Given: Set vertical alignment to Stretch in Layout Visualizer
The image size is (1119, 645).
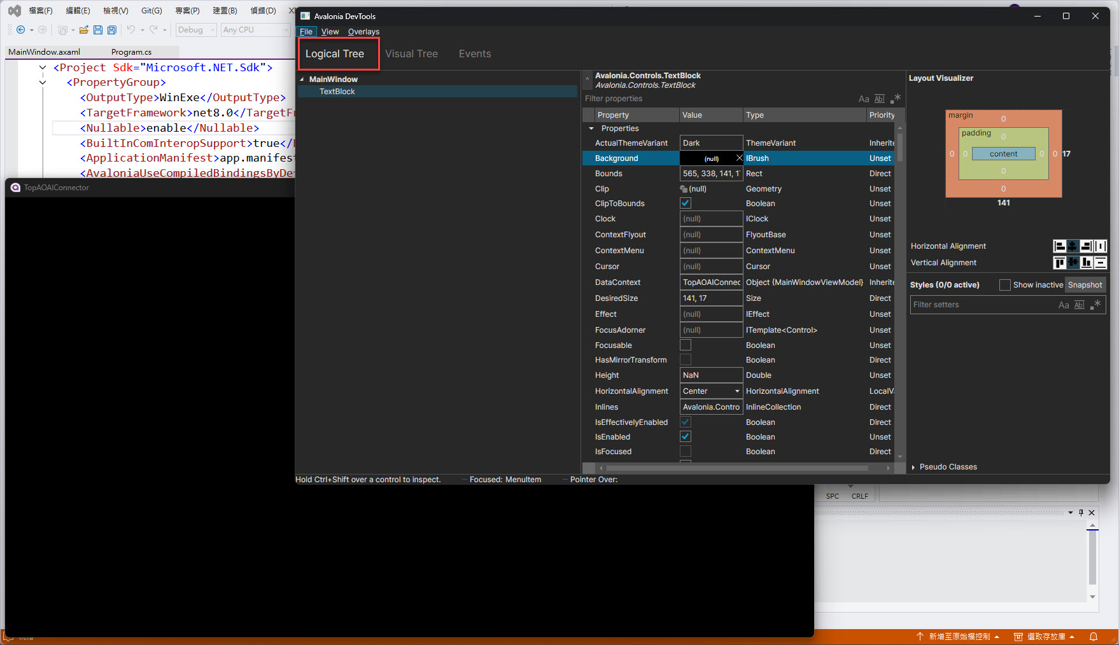Looking at the screenshot, I should [1101, 262].
